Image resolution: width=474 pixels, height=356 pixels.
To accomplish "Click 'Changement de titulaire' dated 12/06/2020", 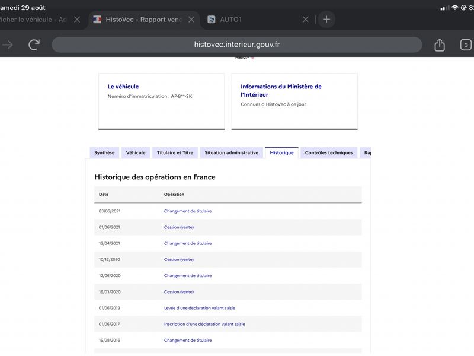I will [188, 276].
